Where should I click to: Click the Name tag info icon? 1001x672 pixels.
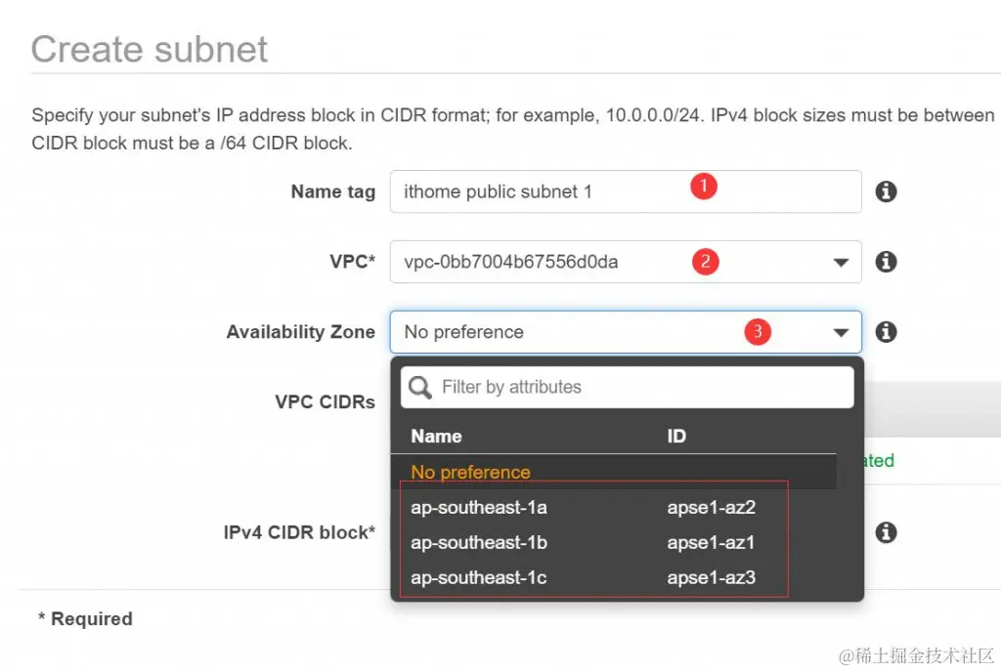coord(886,191)
